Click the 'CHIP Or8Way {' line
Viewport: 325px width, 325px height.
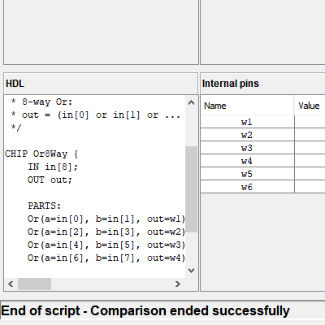coord(41,154)
